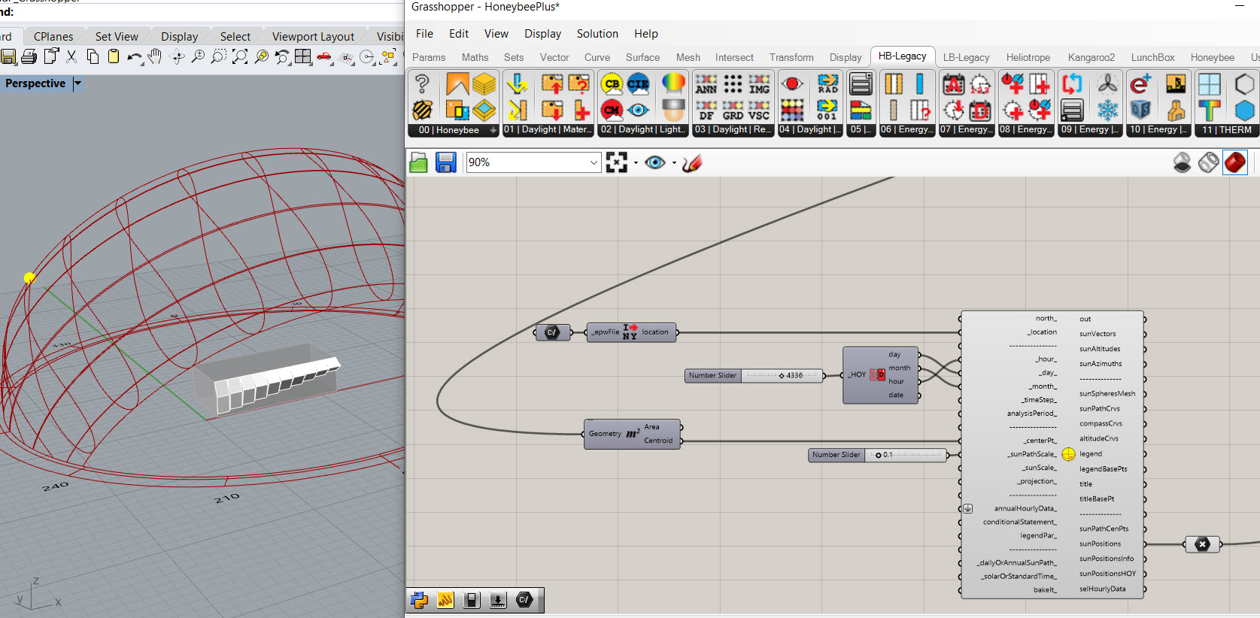Image resolution: width=1260 pixels, height=618 pixels.
Task: Click Zoom Extents icon on canvas toolbar
Action: click(617, 162)
